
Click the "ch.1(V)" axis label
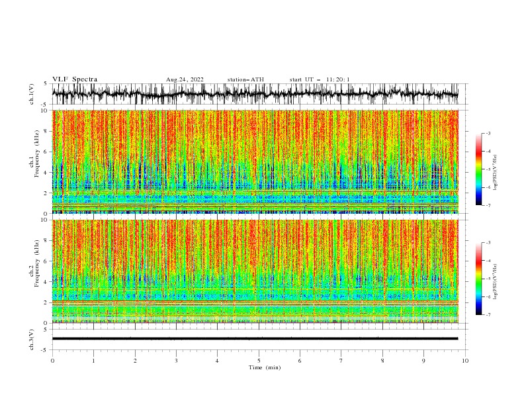pos(32,95)
